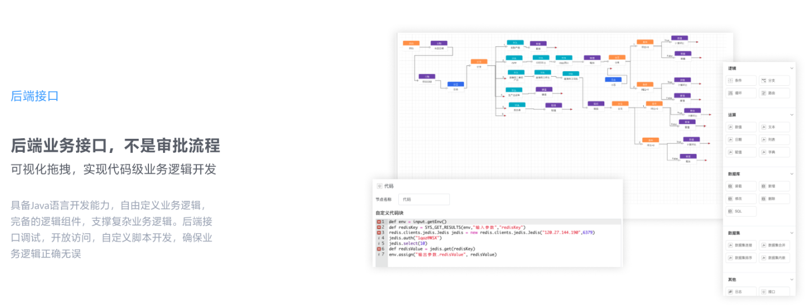
Task: Click the blue 日志 node on the canvas
Action: pos(455,85)
